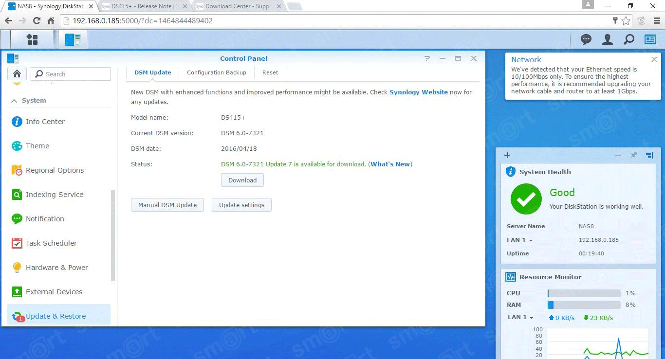Click the green System Health checkmark
This screenshot has width=665, height=359.
(x=526, y=198)
